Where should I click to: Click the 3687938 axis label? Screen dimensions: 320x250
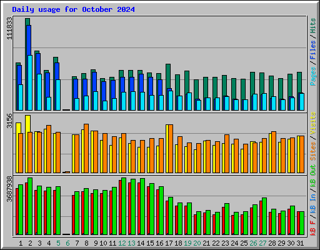click(x=9, y=189)
